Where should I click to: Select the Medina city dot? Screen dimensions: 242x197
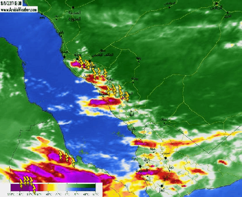tap(73, 7)
